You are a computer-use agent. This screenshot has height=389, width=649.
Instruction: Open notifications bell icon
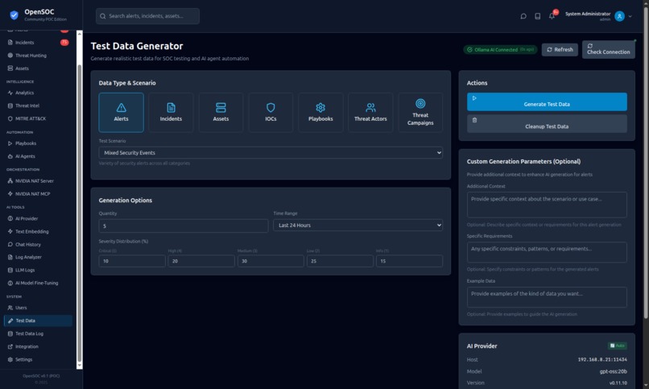(552, 16)
